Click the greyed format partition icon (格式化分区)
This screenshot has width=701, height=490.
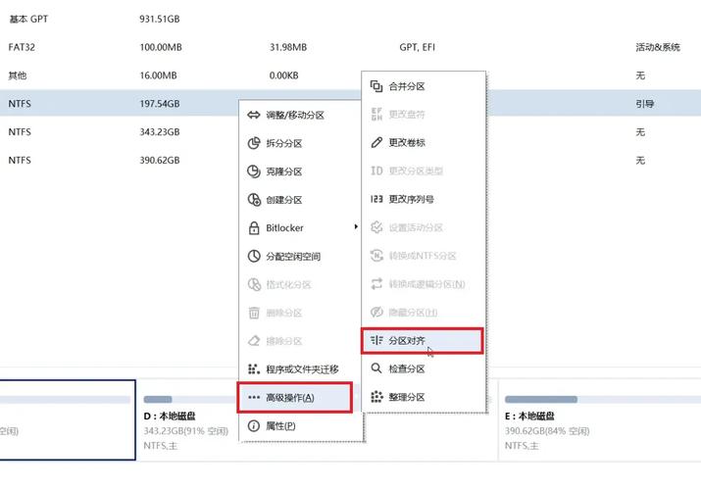[254, 284]
